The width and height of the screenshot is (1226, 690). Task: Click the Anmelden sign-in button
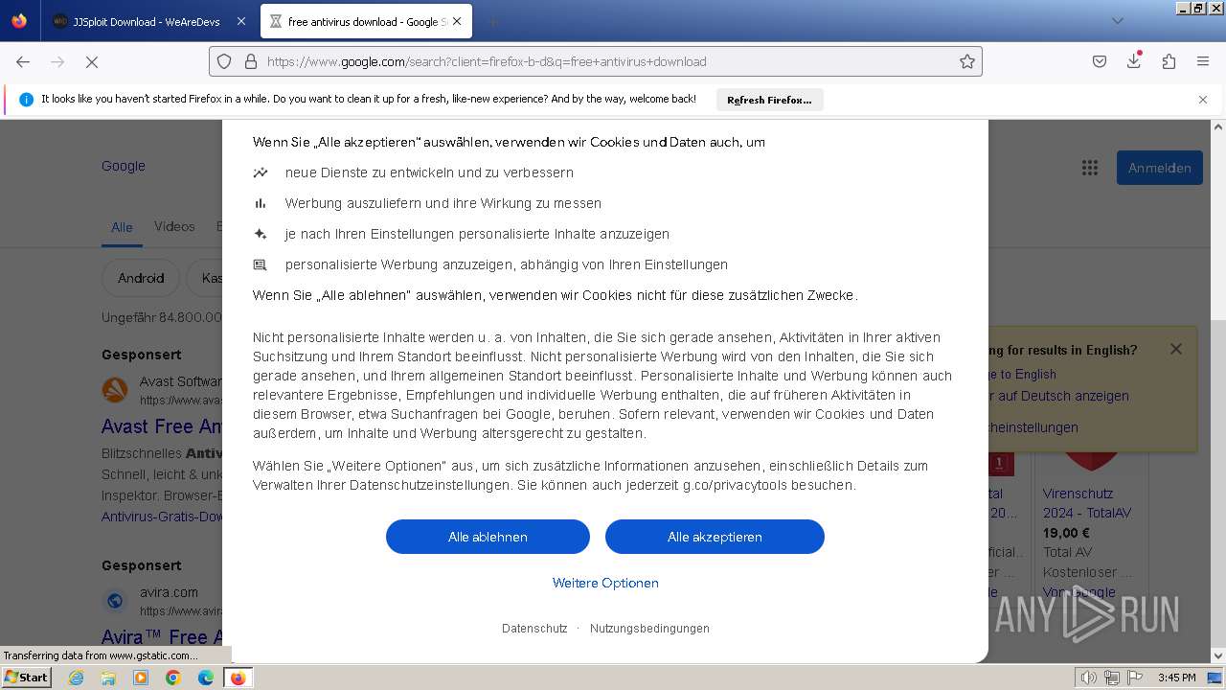click(1159, 168)
